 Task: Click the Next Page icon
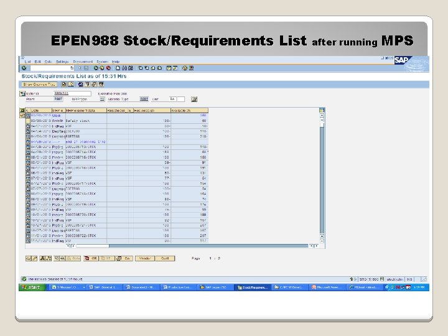(x=153, y=68)
